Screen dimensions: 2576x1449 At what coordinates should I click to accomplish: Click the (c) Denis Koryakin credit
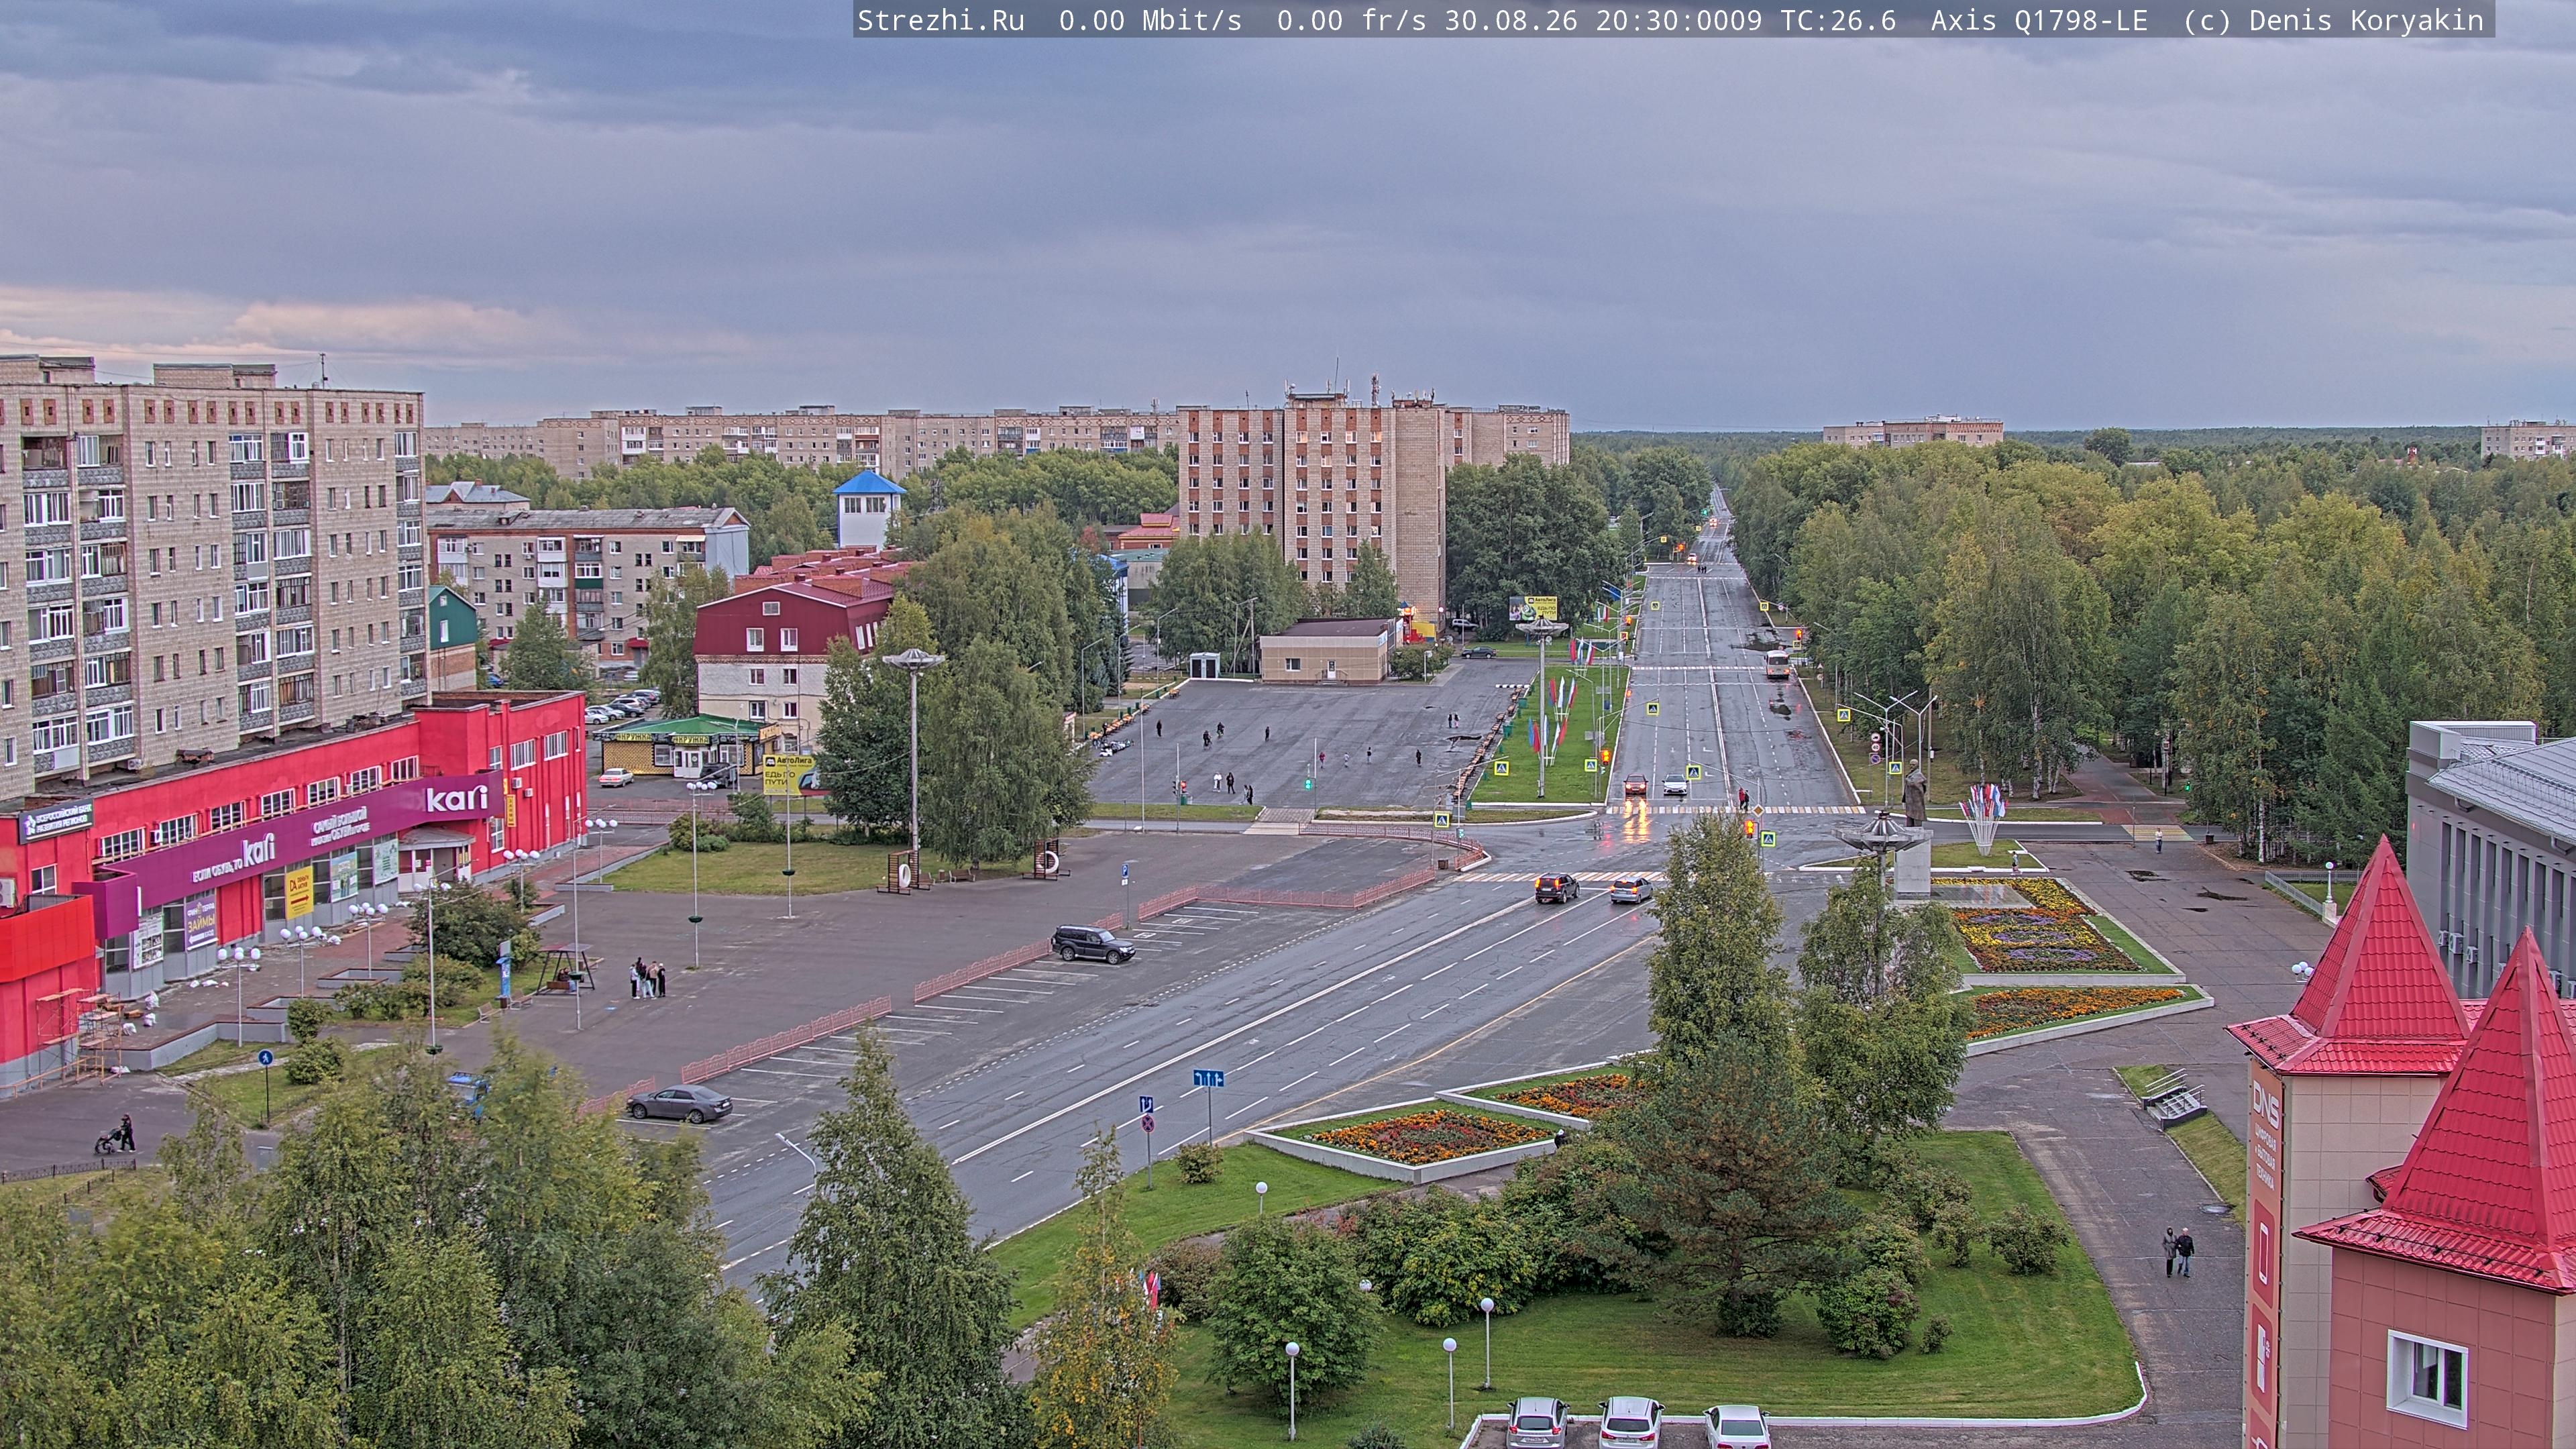(2333, 20)
